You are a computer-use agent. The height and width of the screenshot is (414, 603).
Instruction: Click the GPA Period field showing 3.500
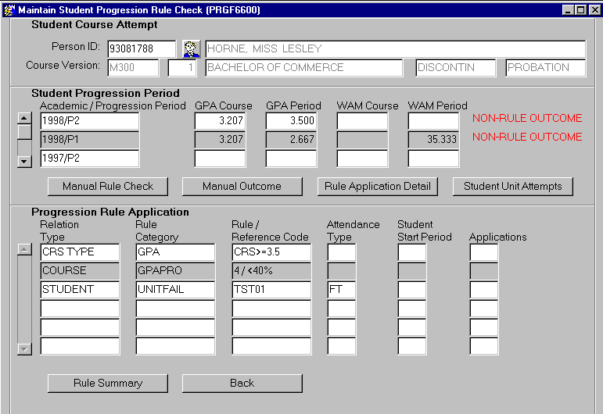(x=291, y=121)
